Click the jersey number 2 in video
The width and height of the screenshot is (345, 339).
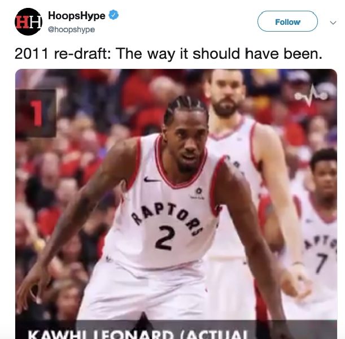[164, 238]
